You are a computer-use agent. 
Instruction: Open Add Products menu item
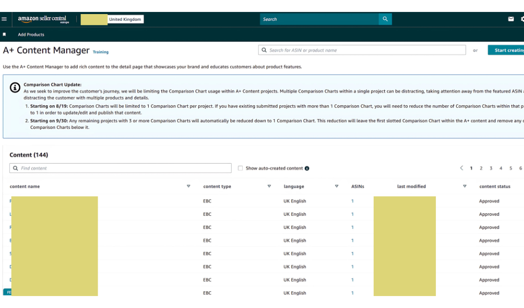[x=31, y=34]
